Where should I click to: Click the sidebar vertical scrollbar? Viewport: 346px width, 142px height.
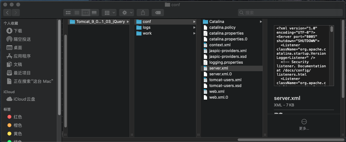coord(59,67)
